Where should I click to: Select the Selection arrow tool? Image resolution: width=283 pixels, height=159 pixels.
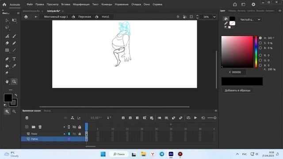click(7, 20)
